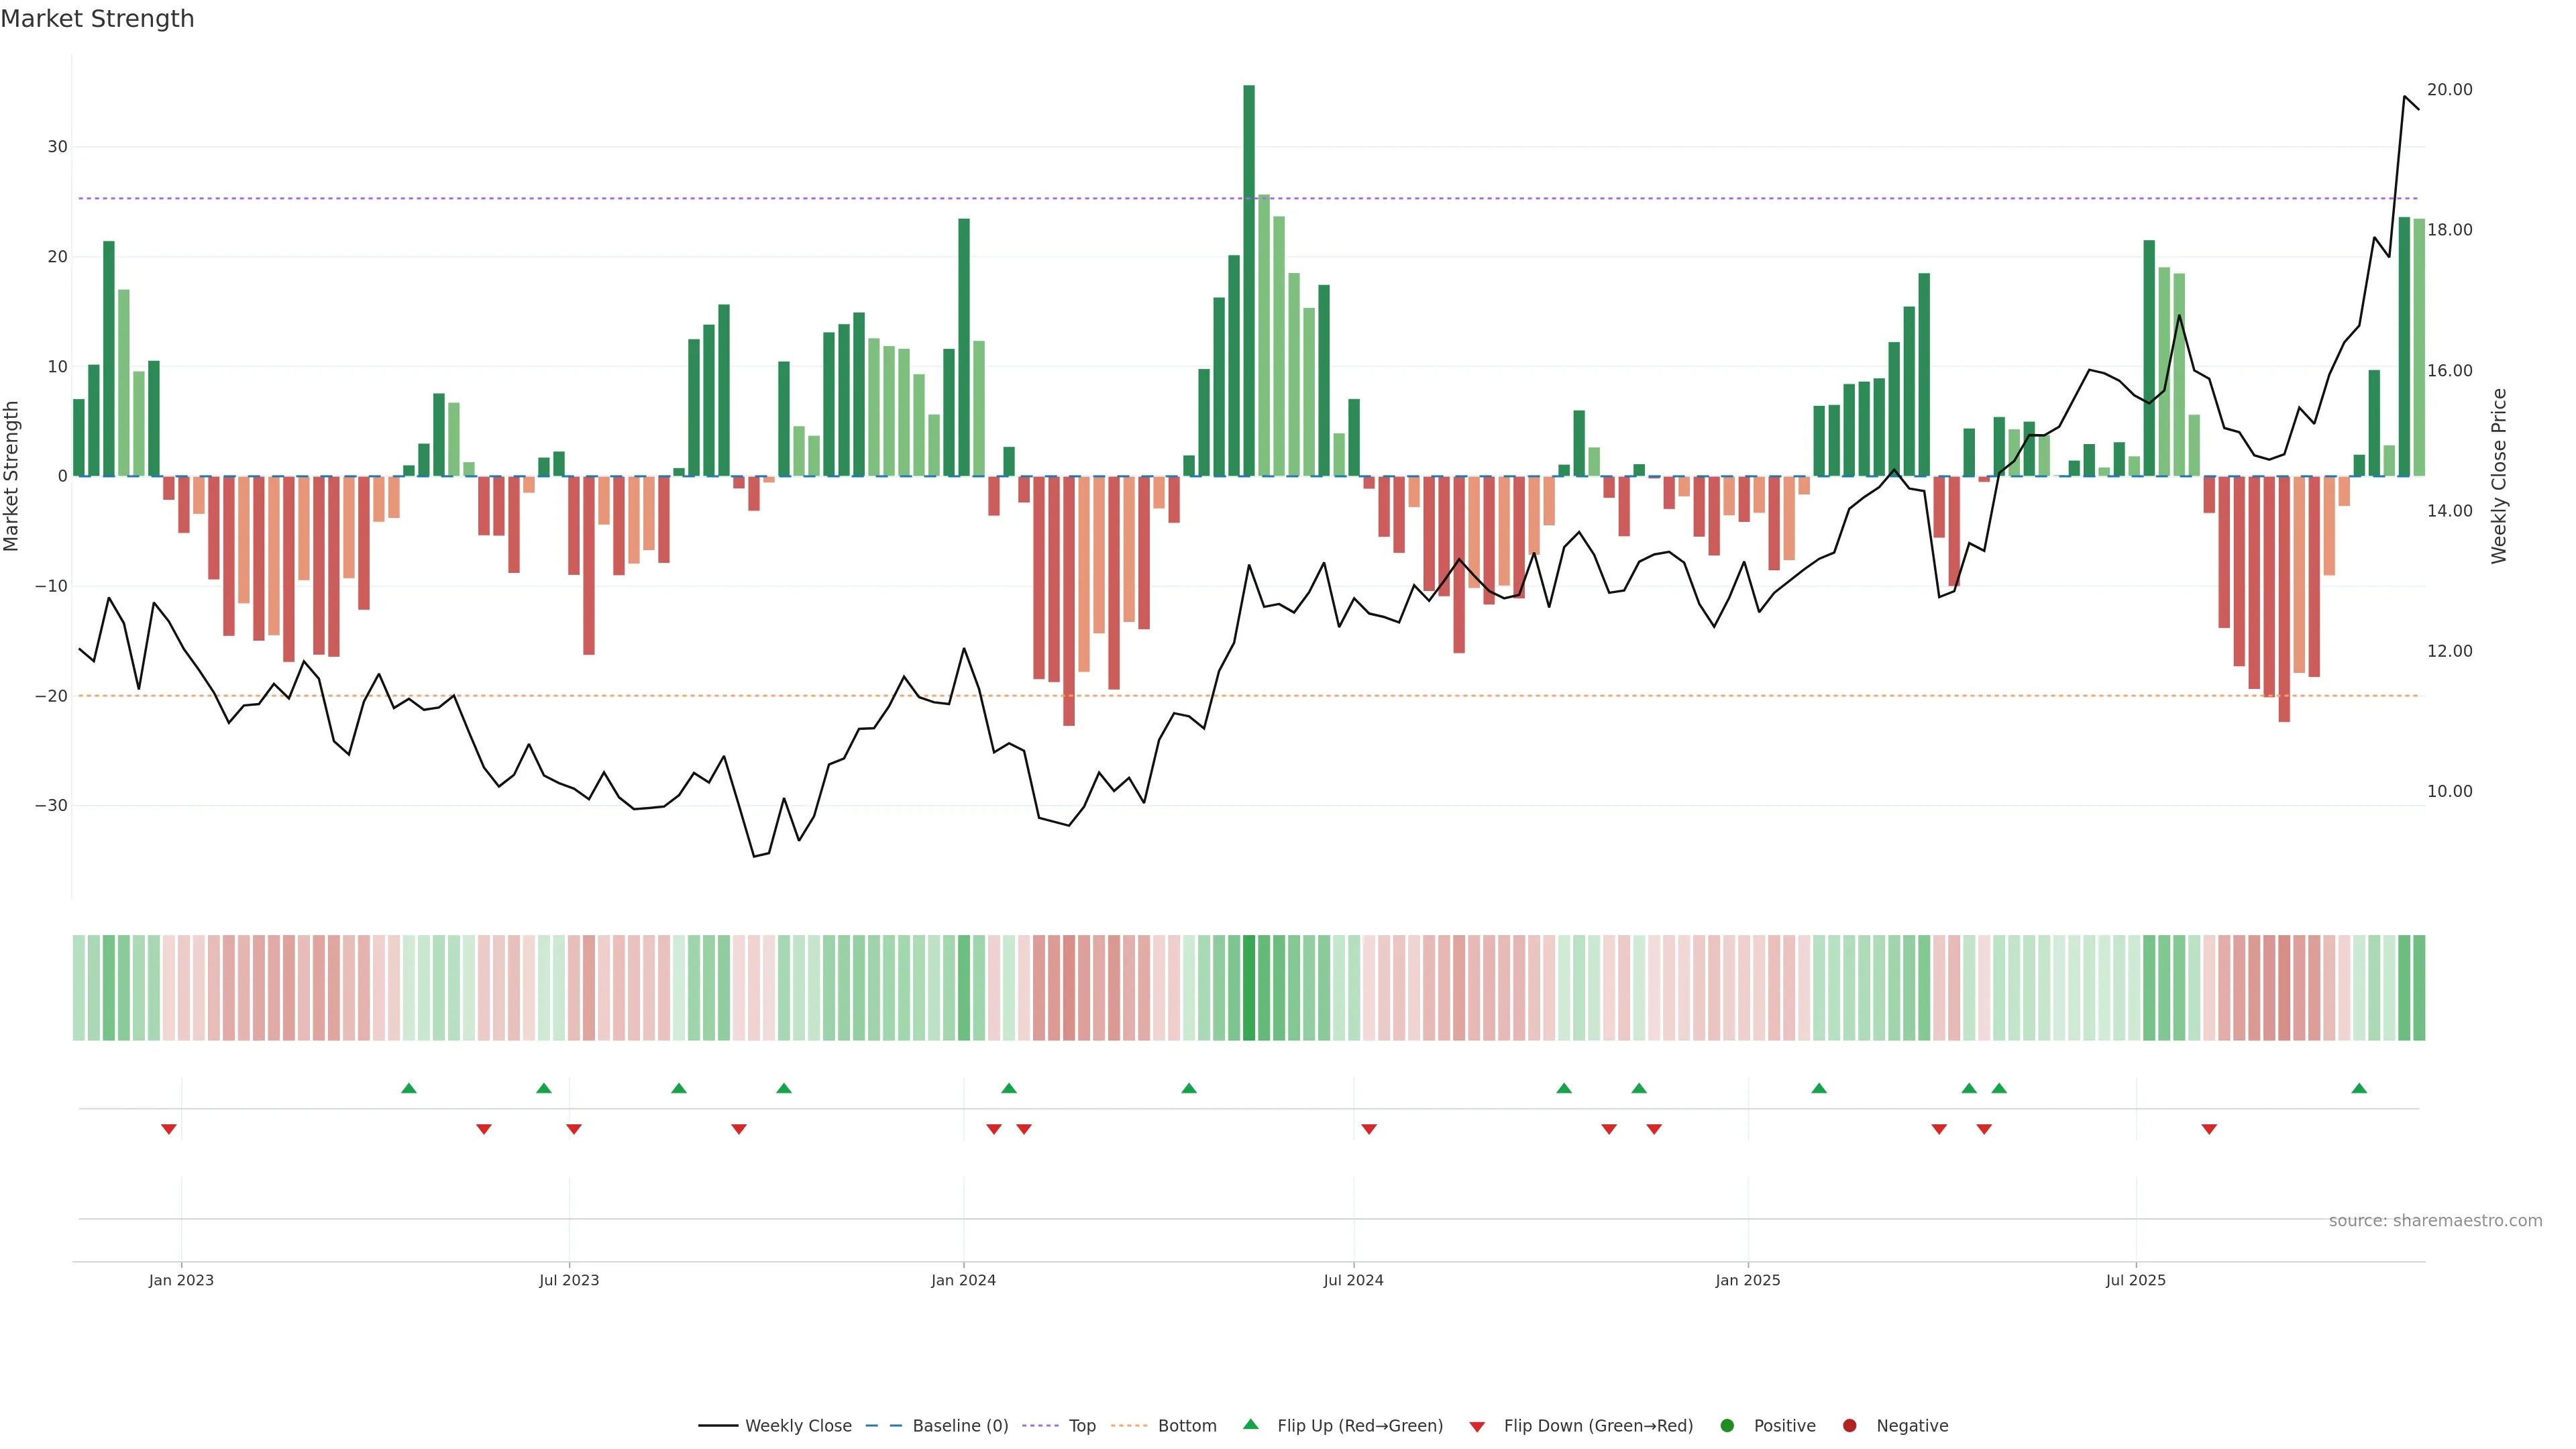This screenshot has width=2576, height=1449.
Task: Click Flip Up green triangle legend icon
Action: (1250, 1424)
